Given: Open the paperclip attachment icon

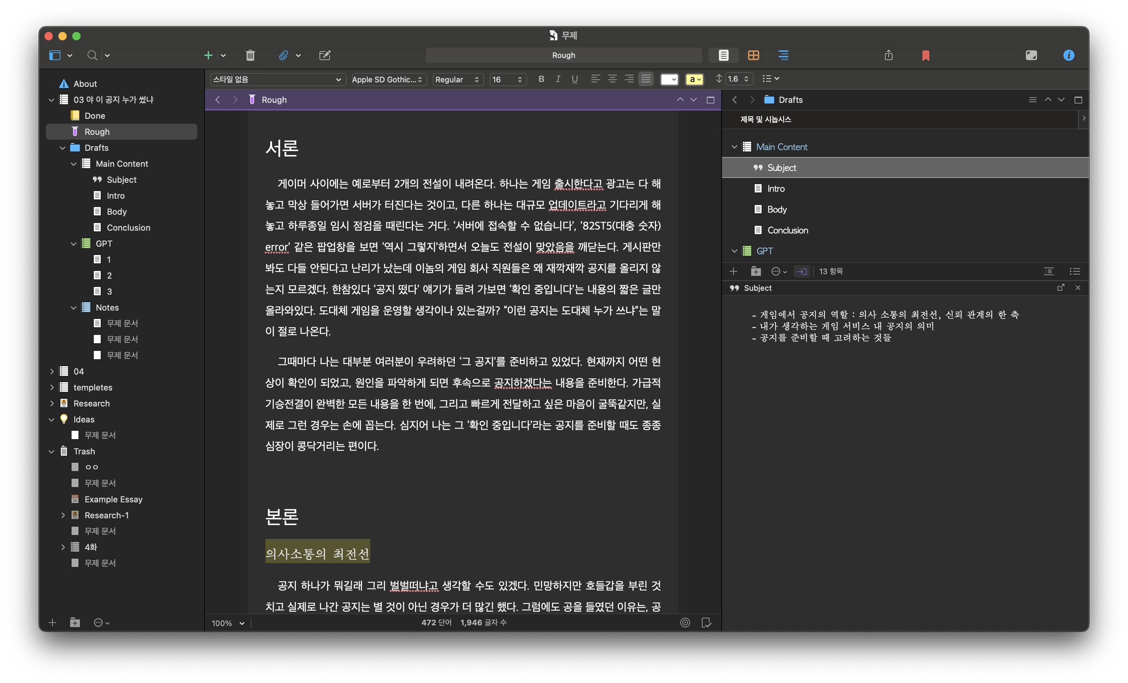Looking at the screenshot, I should coord(283,56).
